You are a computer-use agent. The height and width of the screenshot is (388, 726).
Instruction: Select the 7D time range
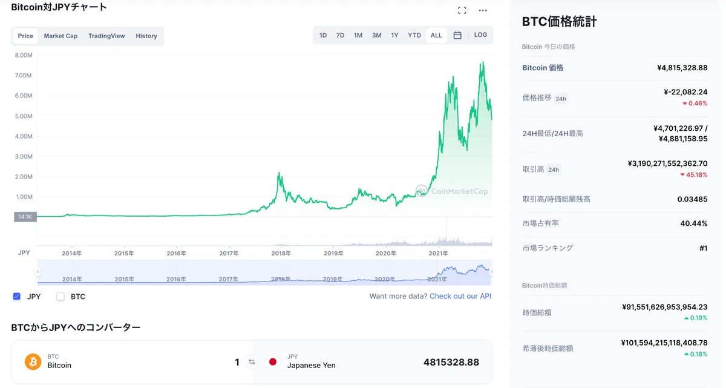pyautogui.click(x=340, y=35)
